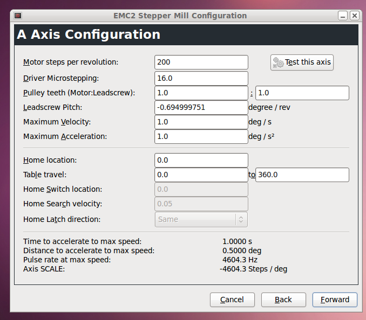The image size is (366, 320).
Task: Select the Maximum Acceleration input field
Action: (x=201, y=136)
